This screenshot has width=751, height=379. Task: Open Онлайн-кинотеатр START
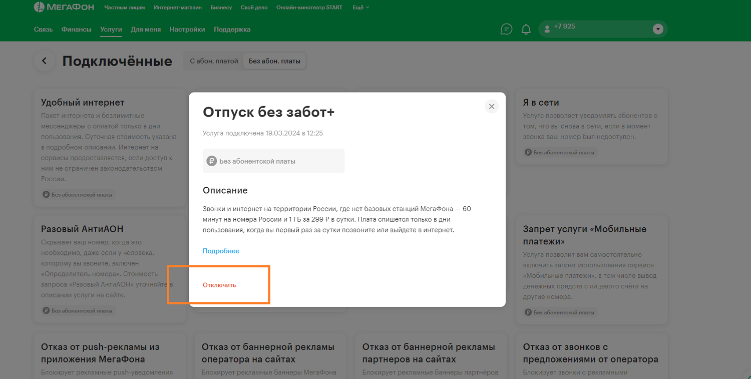coord(310,8)
